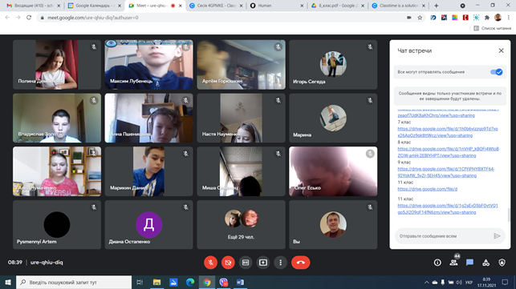Open Chrome profile avatar

click(498, 18)
